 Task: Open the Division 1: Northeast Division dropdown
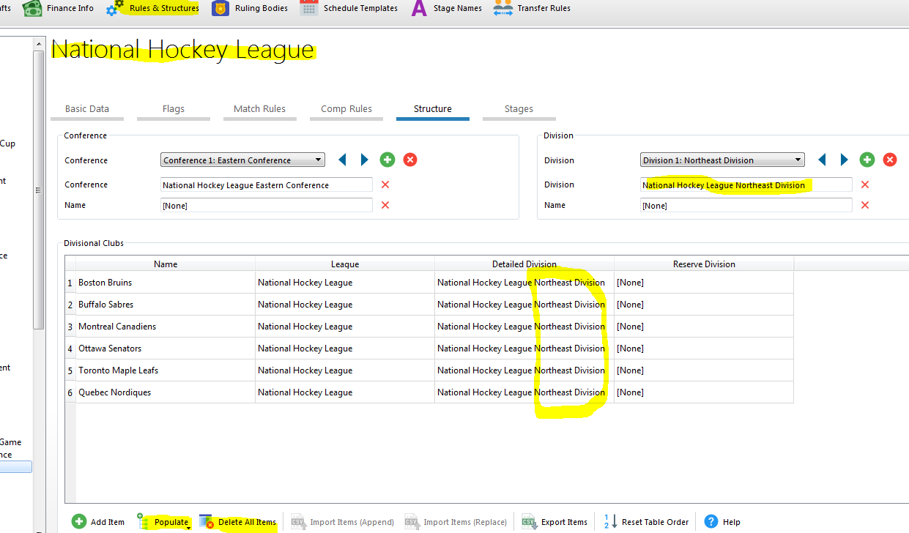(722, 160)
